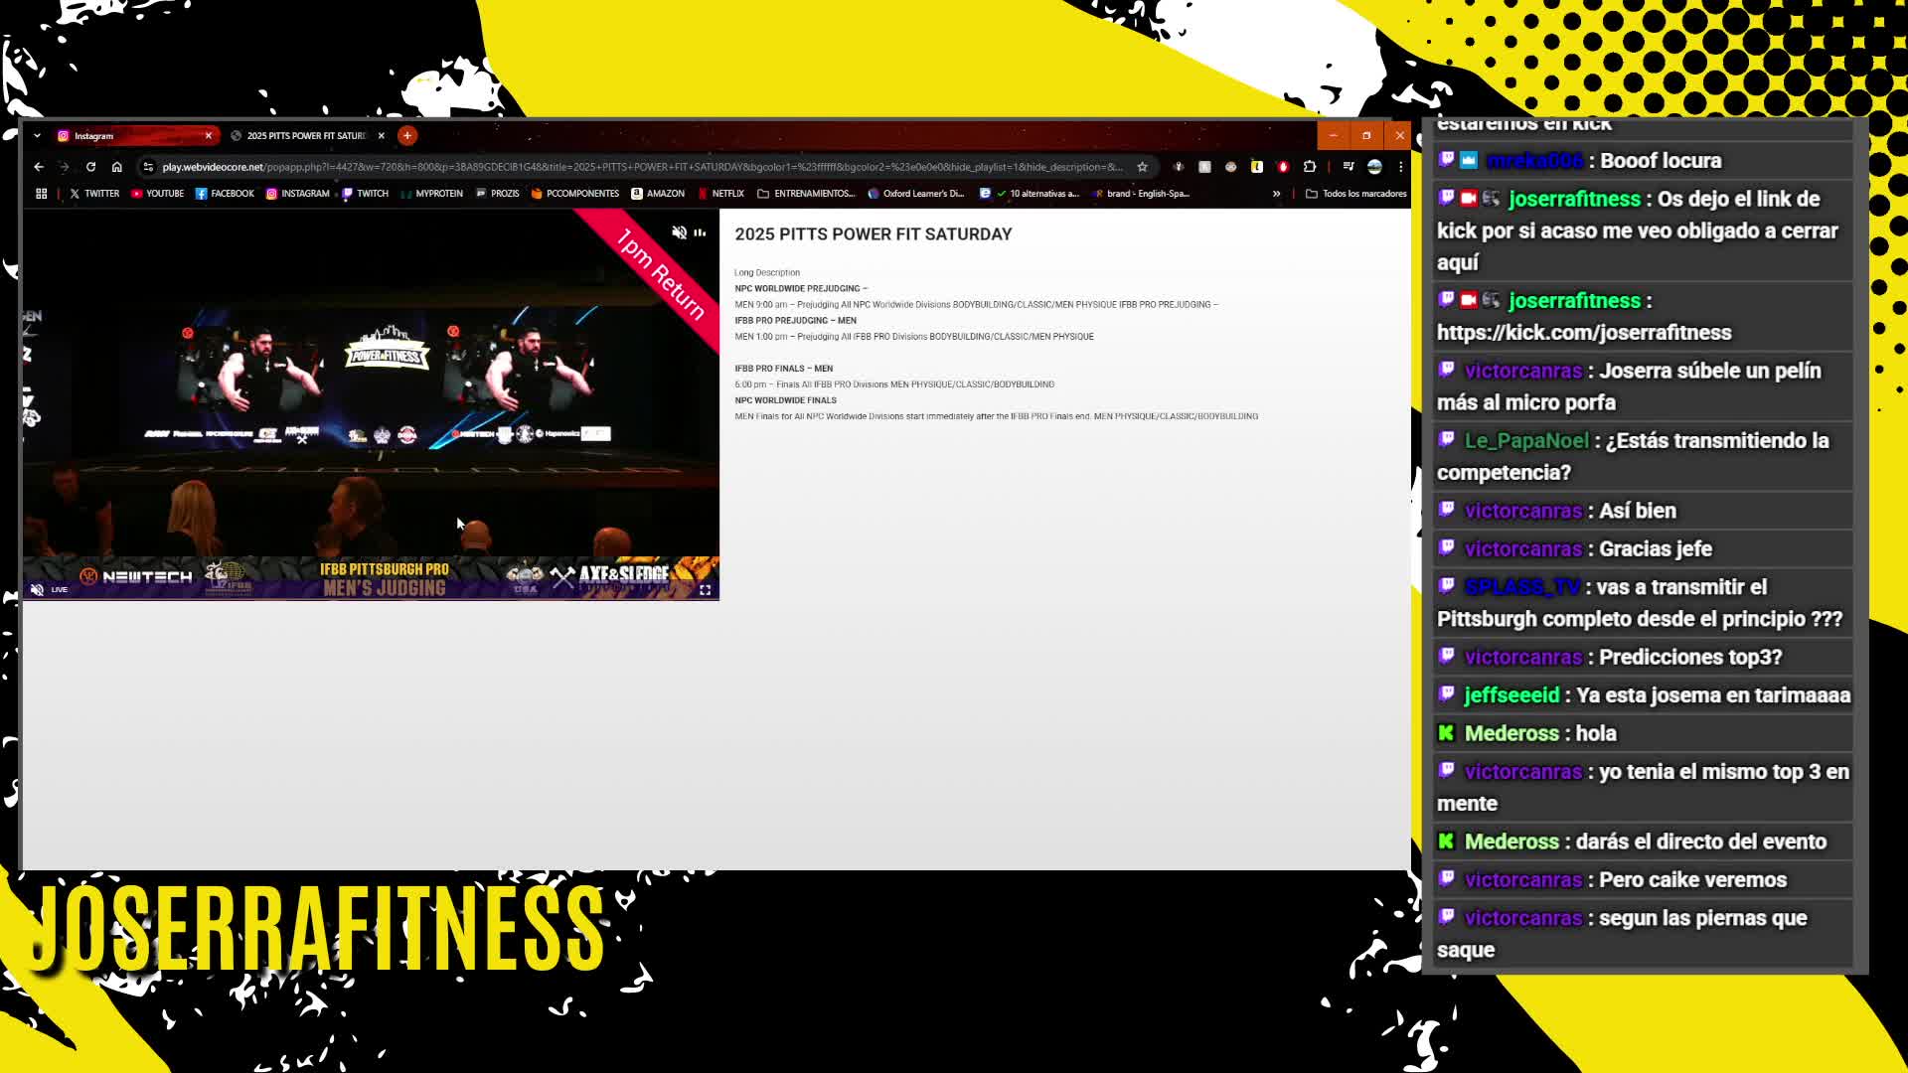The width and height of the screenshot is (1908, 1073).
Task: Enter fullscreen on the video player
Action: coord(706,590)
